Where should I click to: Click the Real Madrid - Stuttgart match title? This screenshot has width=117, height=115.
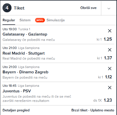click(24, 53)
